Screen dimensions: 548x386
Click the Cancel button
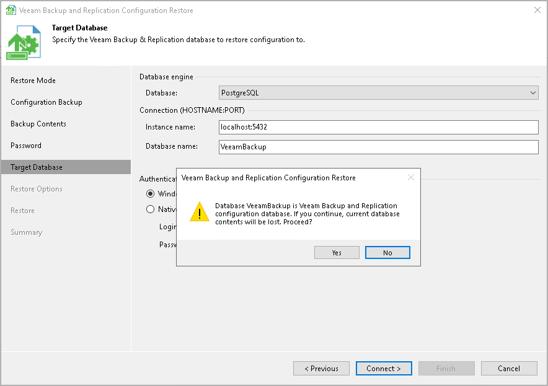pos(509,368)
